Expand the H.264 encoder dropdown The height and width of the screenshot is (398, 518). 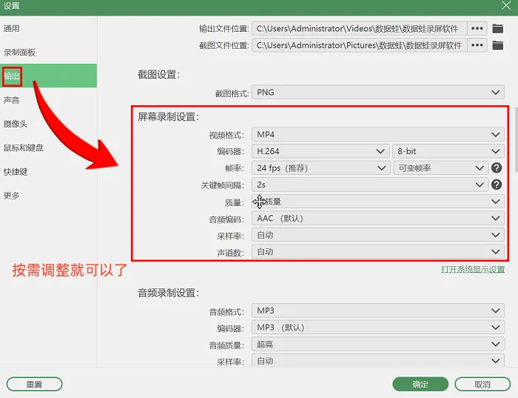[320, 151]
